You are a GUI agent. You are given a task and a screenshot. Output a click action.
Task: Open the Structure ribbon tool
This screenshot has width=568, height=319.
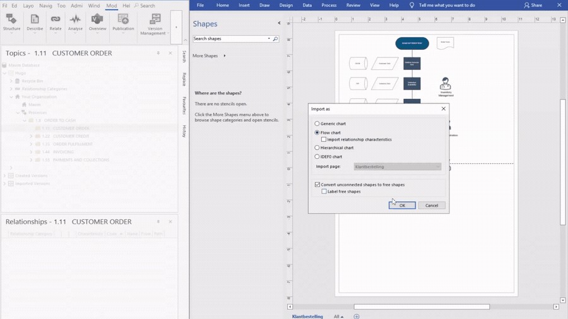(11, 23)
